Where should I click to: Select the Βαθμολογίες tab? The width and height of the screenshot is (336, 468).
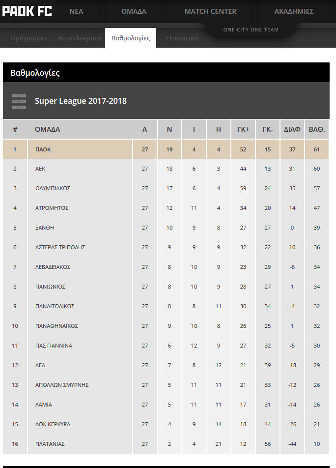(x=131, y=38)
